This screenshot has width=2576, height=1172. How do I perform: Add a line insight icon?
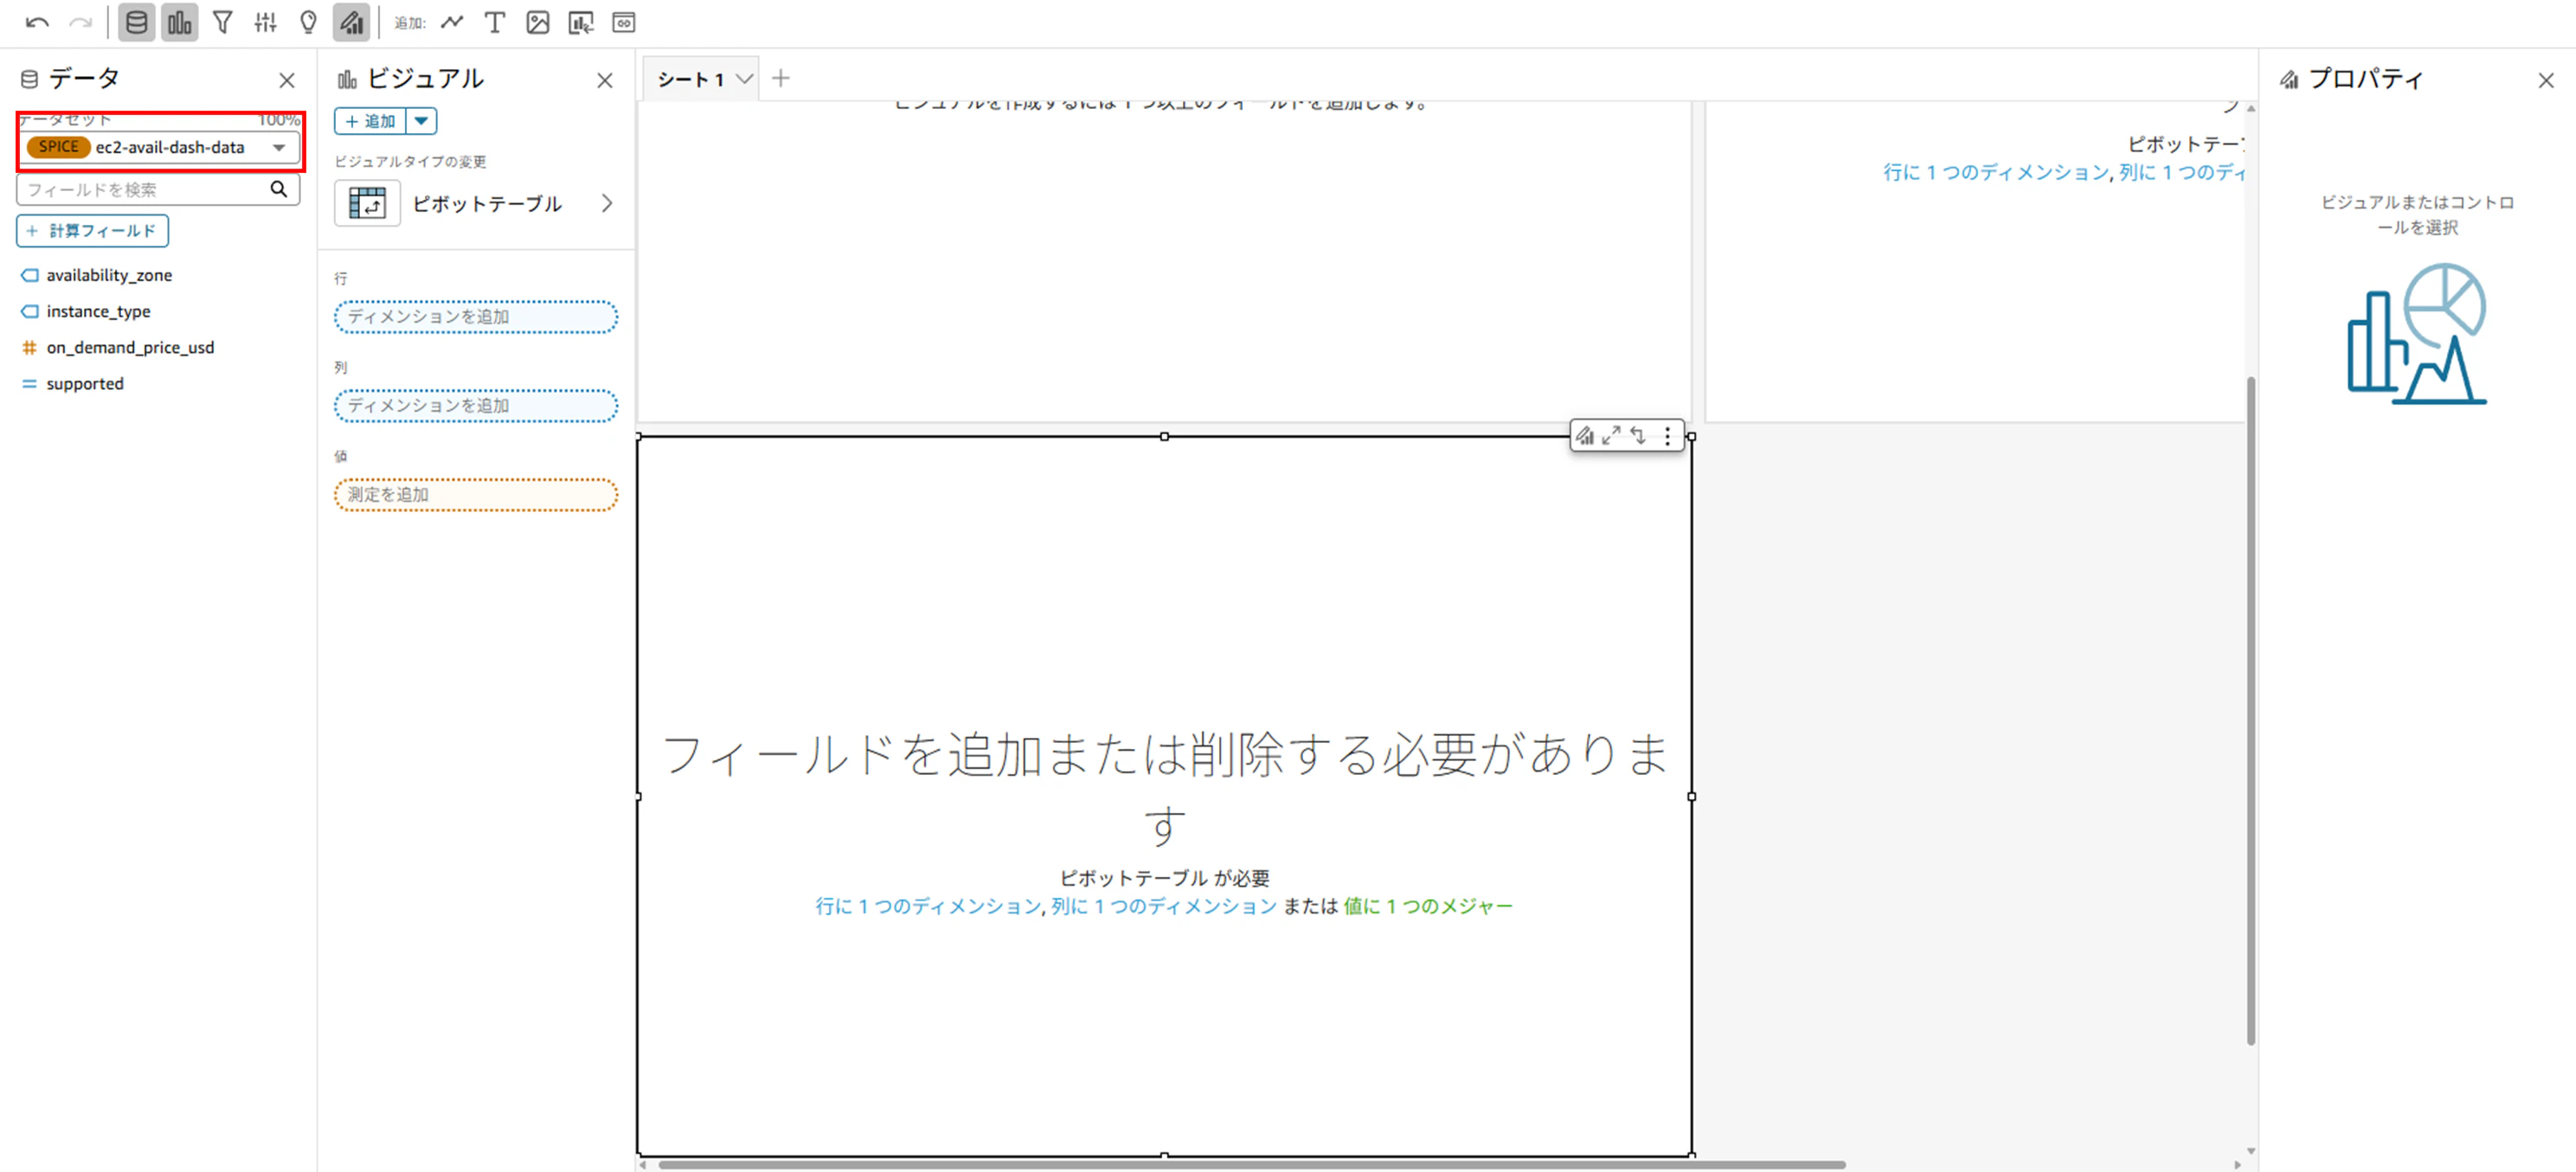pyautogui.click(x=452, y=22)
